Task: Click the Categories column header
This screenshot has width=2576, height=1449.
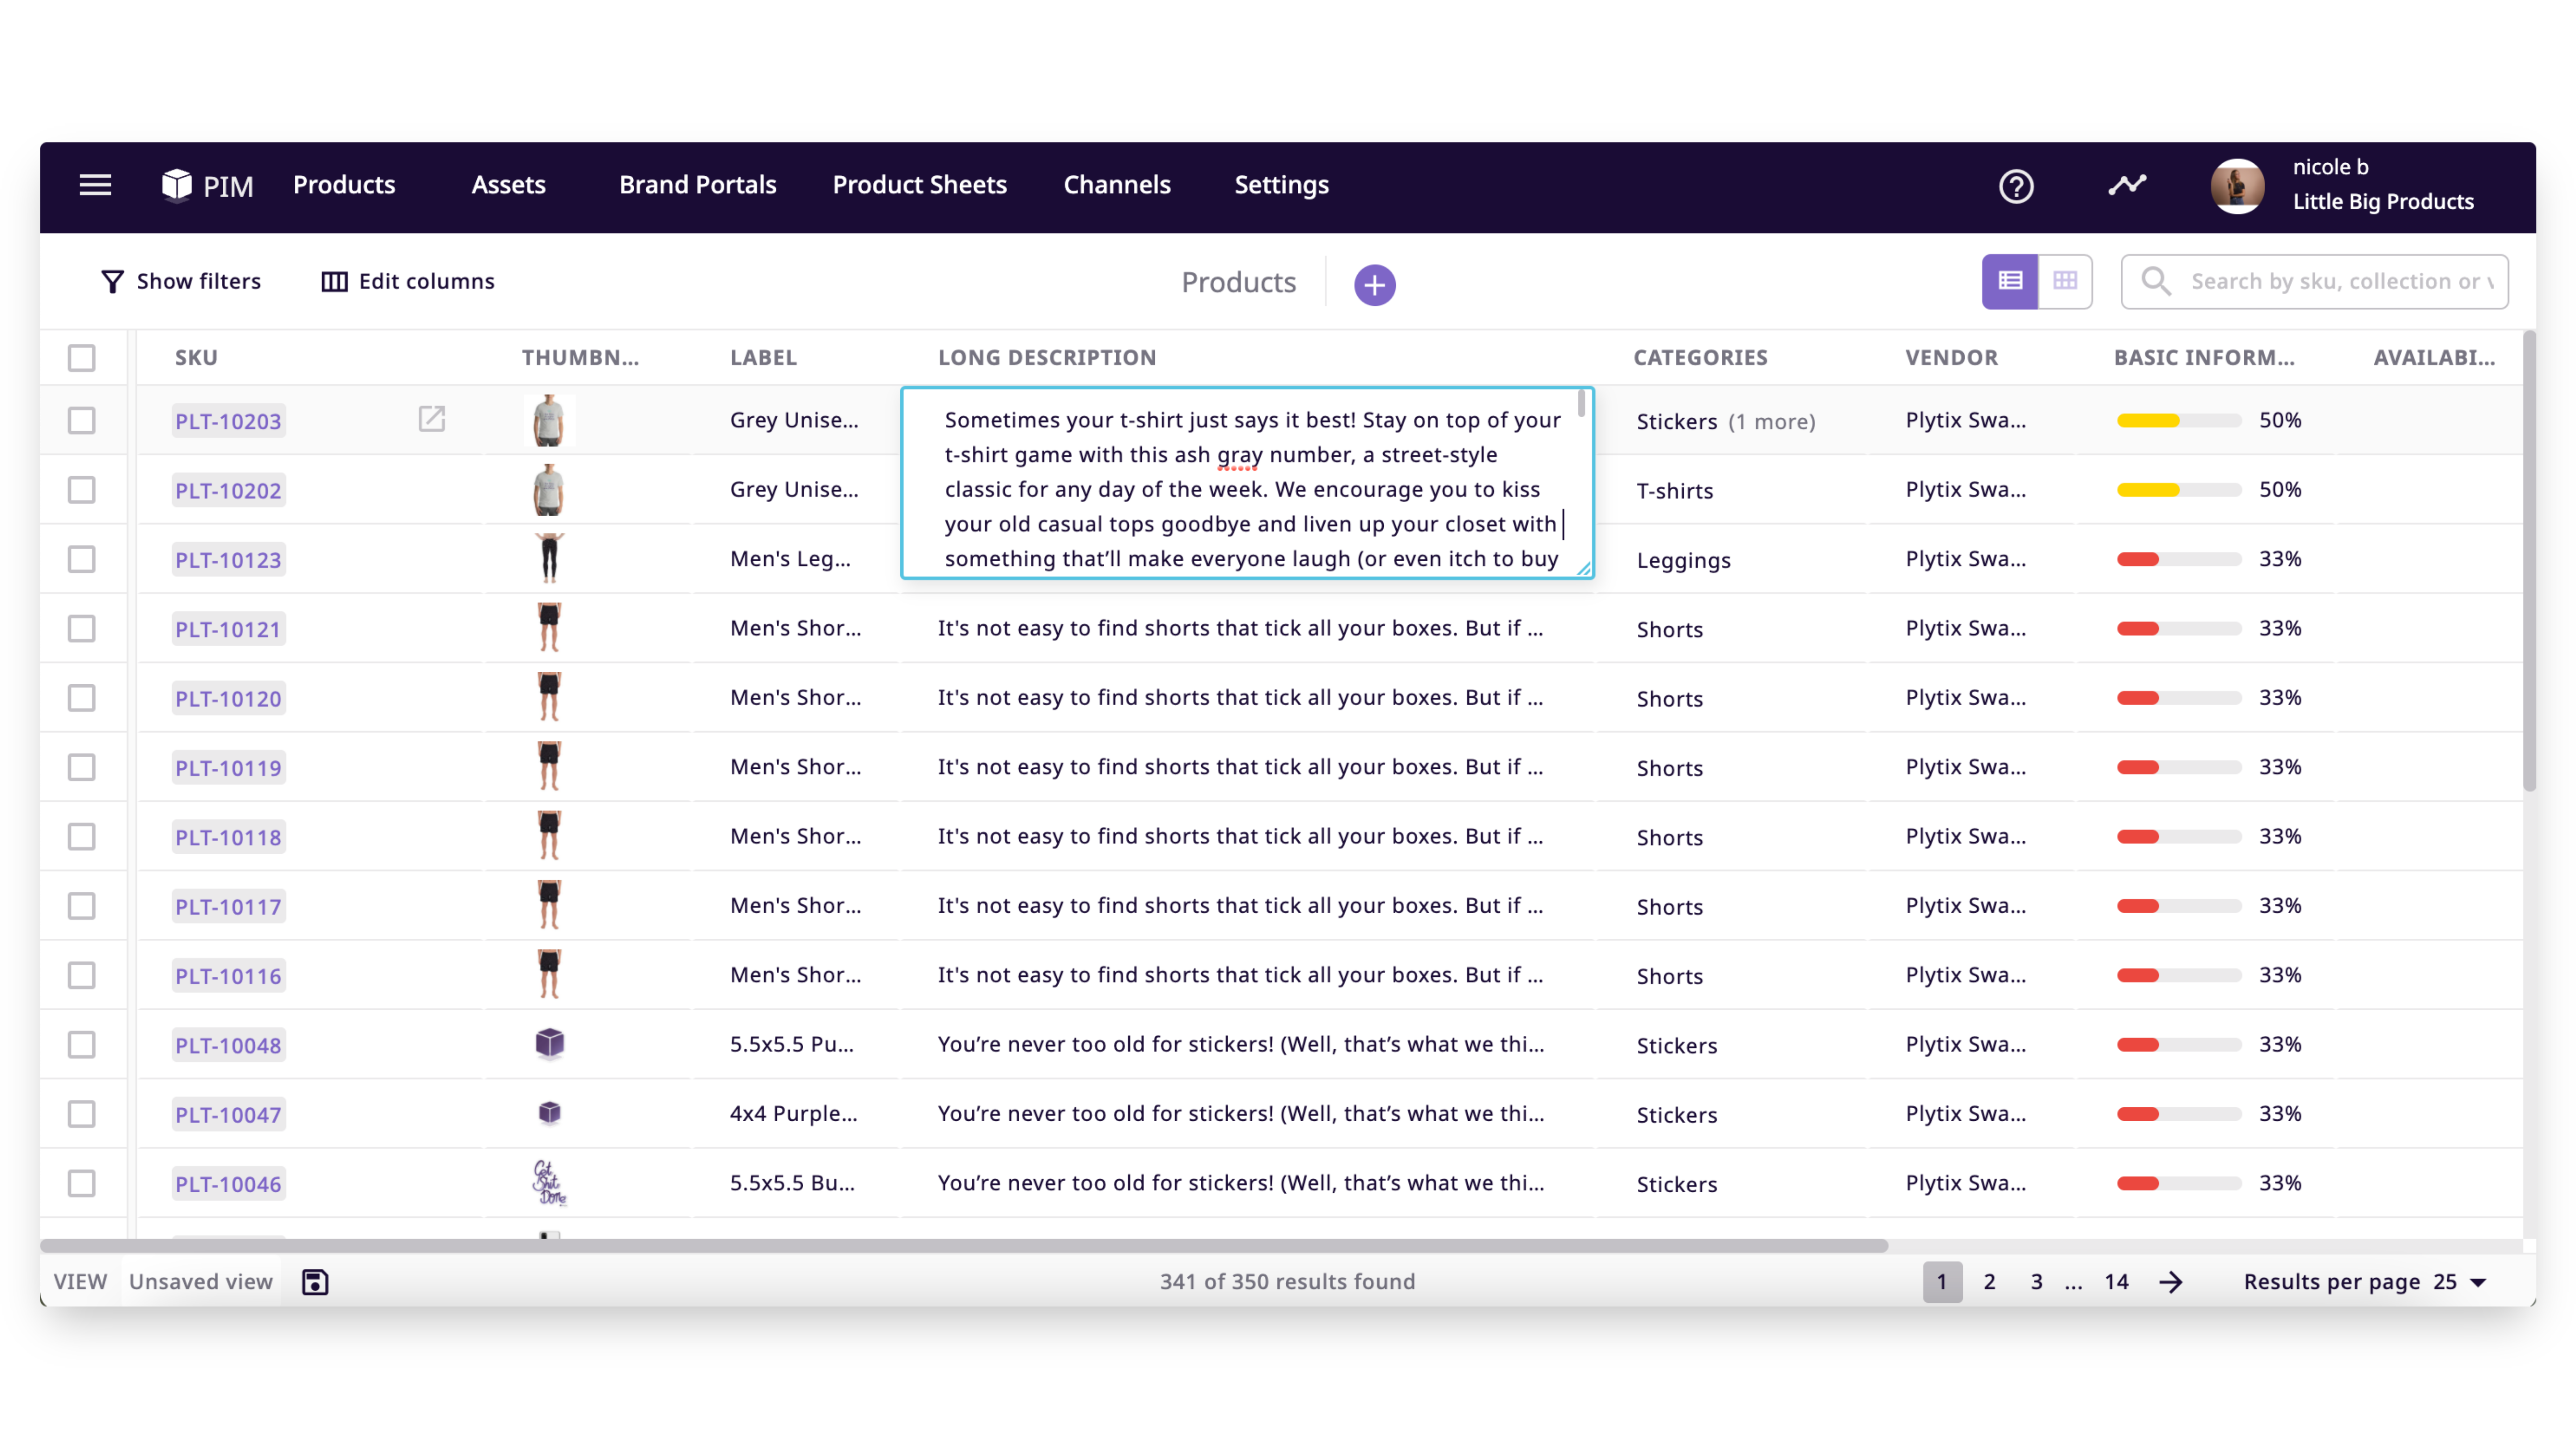Action: click(x=1700, y=358)
